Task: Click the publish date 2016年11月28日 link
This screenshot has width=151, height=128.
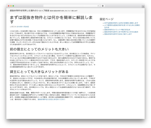Action: [x=23, y=27]
